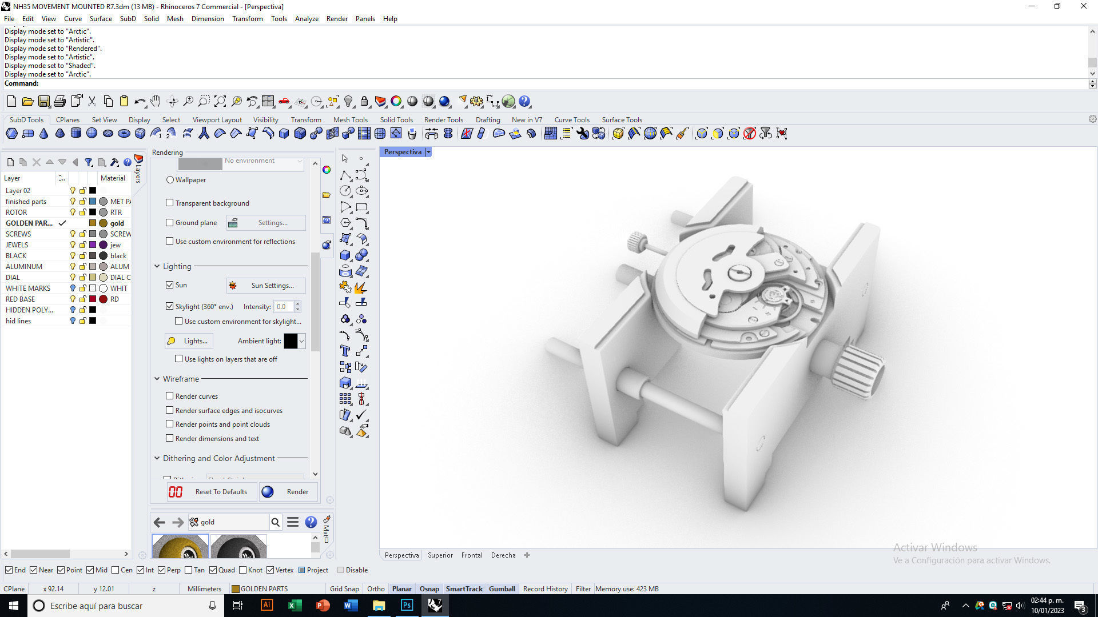Click the Lock padlock icon in toolbar

point(364,102)
